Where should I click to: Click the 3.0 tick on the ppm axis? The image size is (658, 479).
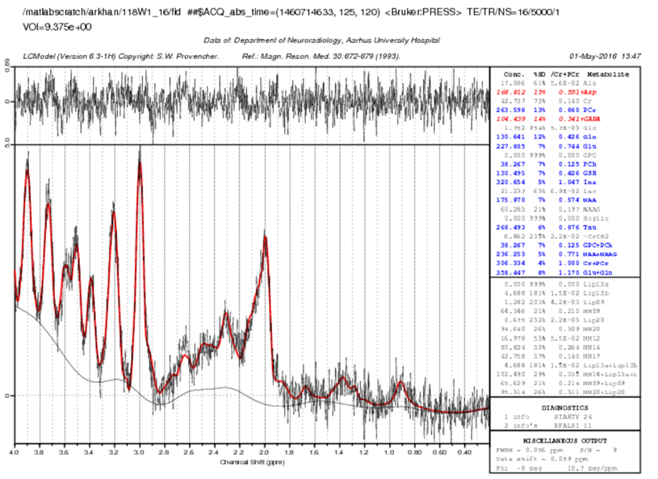[x=139, y=453]
